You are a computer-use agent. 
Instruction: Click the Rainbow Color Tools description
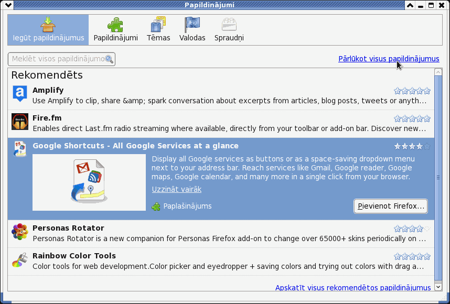(x=228, y=266)
